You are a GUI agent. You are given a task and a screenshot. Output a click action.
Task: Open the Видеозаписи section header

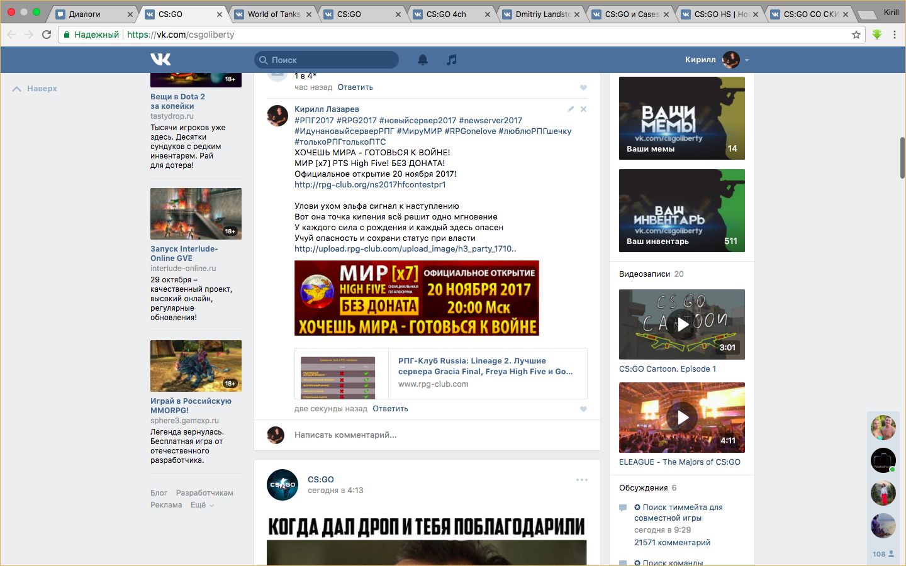pyautogui.click(x=651, y=274)
